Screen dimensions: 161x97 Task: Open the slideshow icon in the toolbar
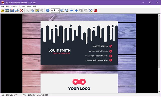(7, 11)
